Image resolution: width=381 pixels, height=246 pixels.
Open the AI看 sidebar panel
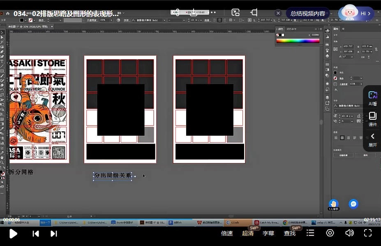[x=373, y=99]
